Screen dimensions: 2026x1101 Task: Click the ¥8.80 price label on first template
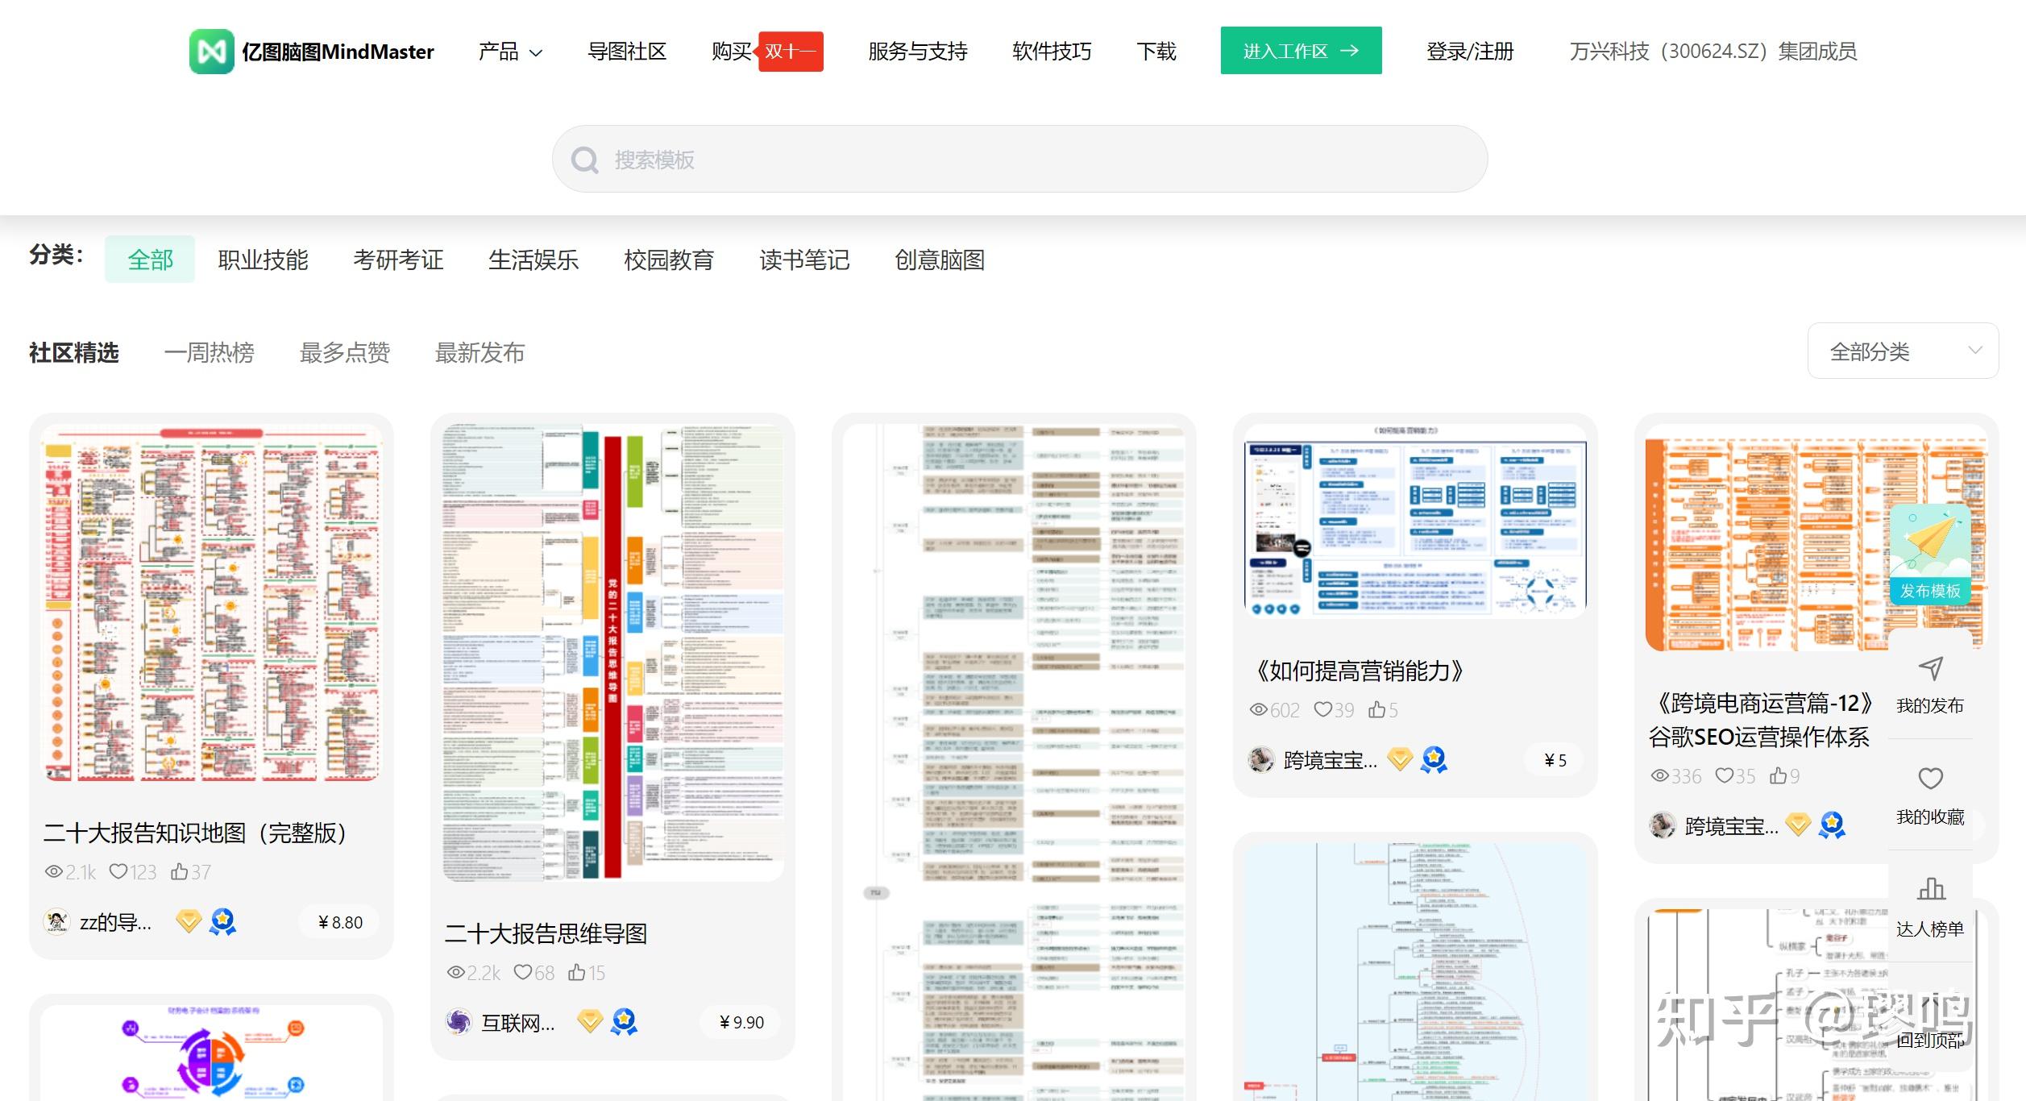point(338,921)
